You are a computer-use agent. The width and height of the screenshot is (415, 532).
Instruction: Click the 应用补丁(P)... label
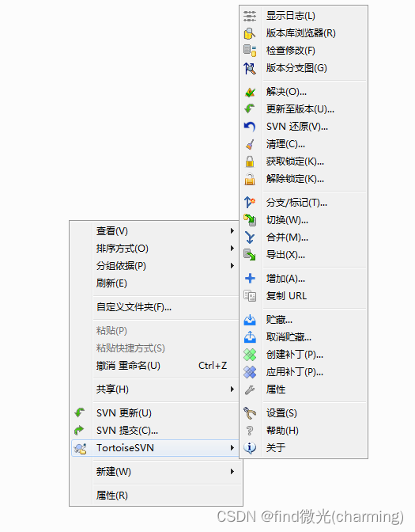click(x=295, y=372)
